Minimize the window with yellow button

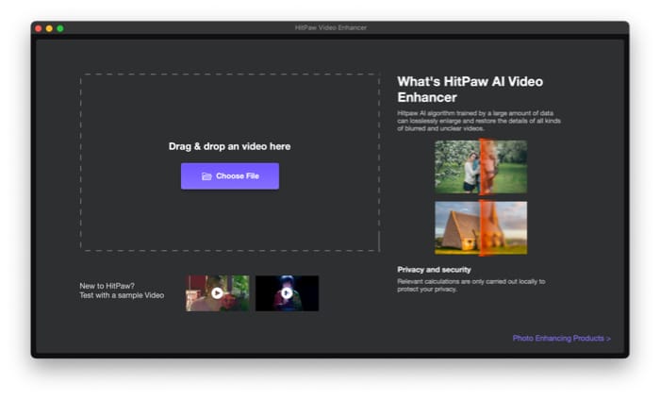(49, 28)
